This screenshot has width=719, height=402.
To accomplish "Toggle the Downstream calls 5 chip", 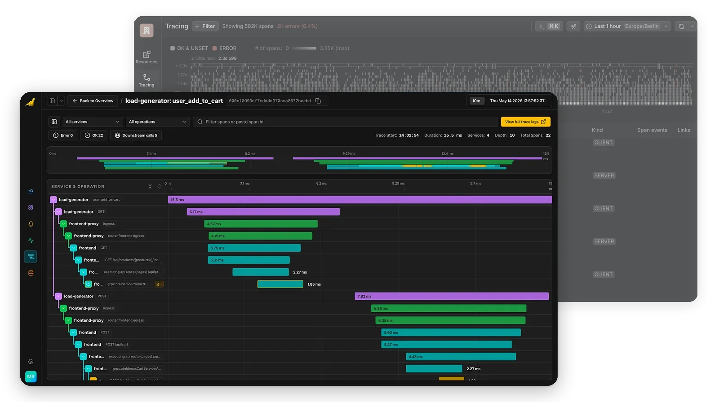I will 136,135.
